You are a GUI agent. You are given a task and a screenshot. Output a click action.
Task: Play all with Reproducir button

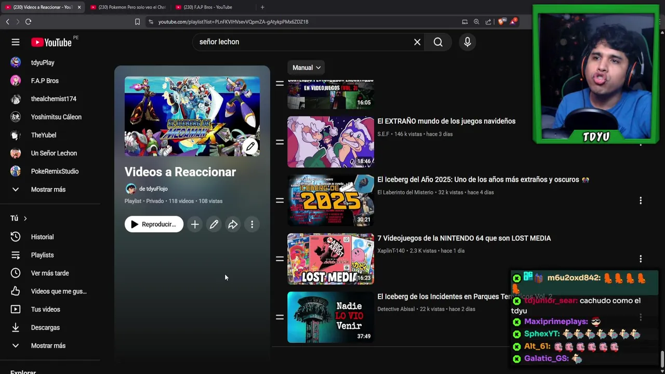(154, 224)
